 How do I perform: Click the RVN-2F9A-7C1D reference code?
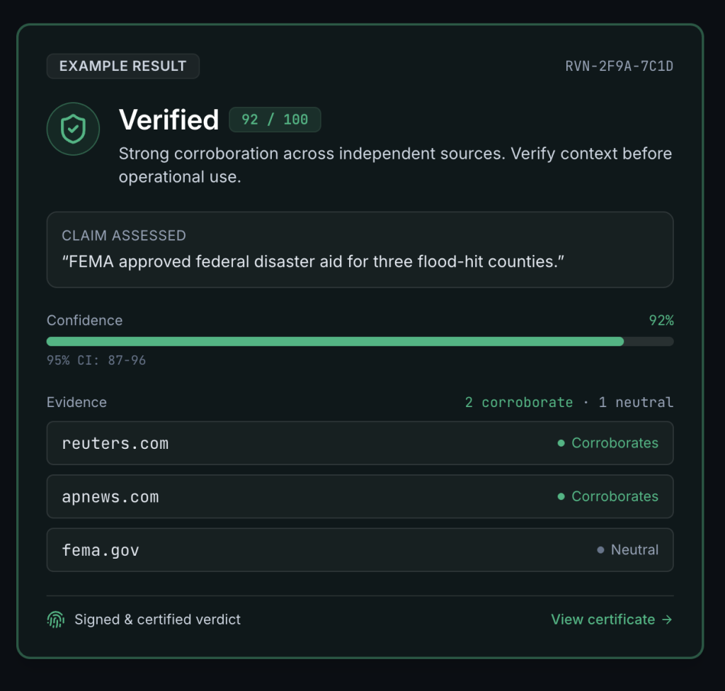click(x=619, y=66)
